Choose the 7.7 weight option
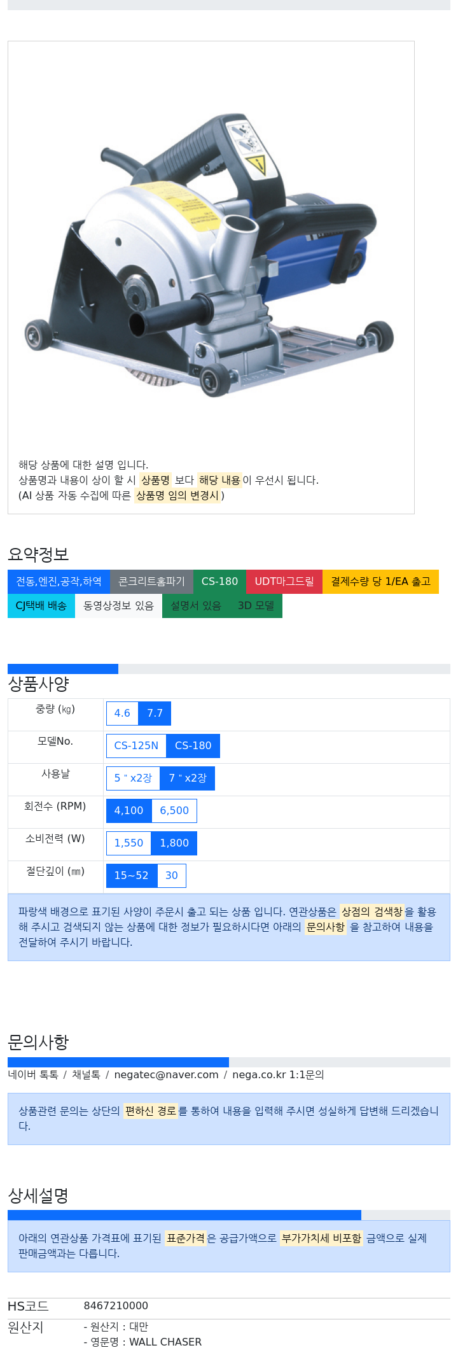 [155, 714]
